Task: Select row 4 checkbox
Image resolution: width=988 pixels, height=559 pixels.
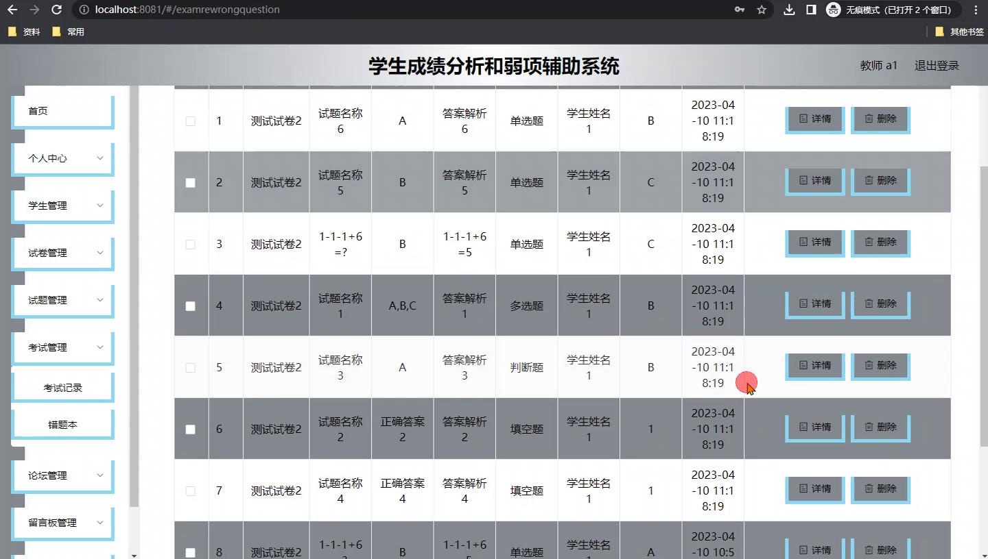Action: click(x=190, y=306)
